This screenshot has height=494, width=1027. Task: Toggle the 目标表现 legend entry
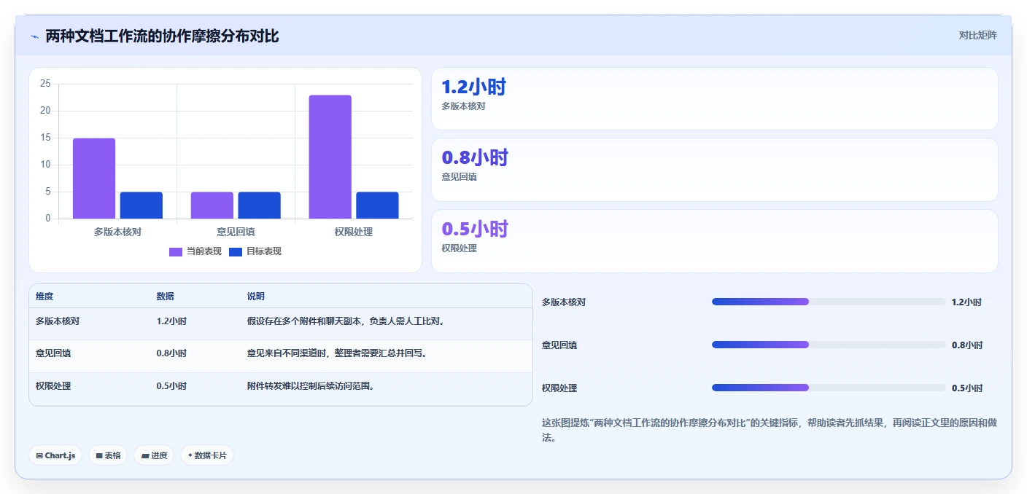click(x=255, y=251)
